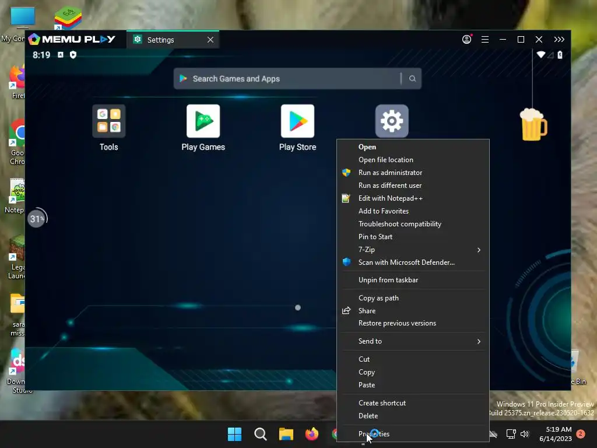Select Copy from the context menu
597x448 pixels.
(413, 372)
